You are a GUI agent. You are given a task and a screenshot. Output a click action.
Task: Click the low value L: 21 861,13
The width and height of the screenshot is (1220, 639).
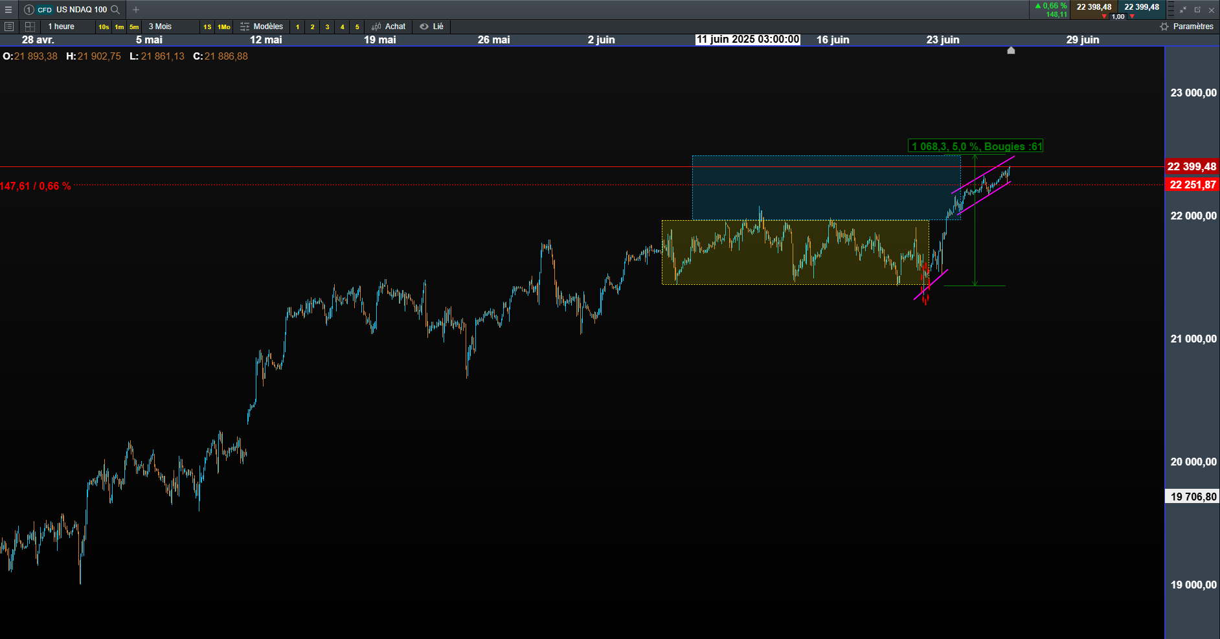click(x=157, y=56)
